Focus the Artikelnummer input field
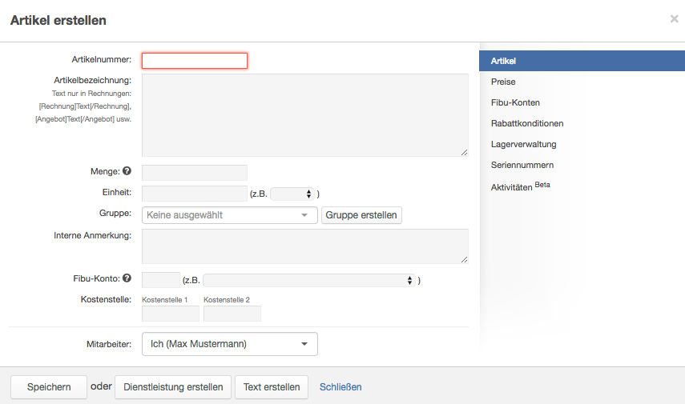685x404 pixels. click(x=195, y=61)
